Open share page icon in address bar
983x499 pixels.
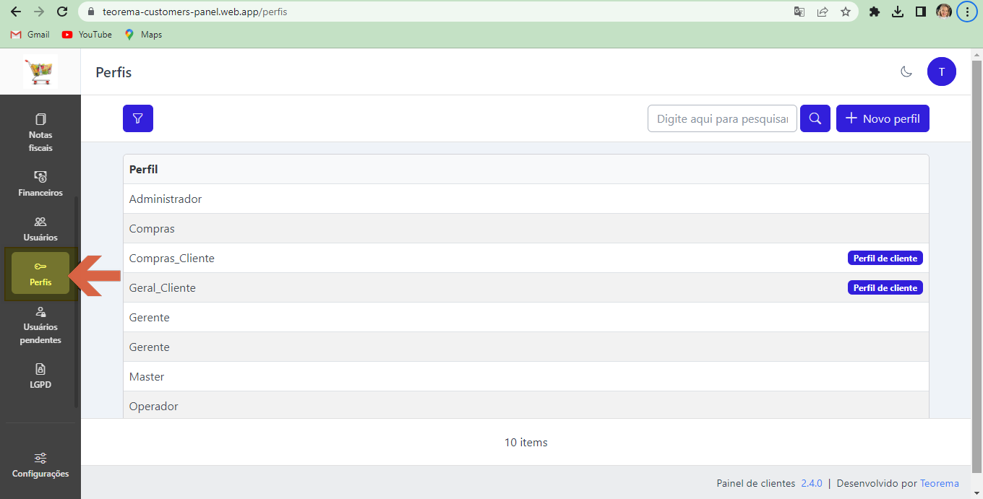pos(823,12)
